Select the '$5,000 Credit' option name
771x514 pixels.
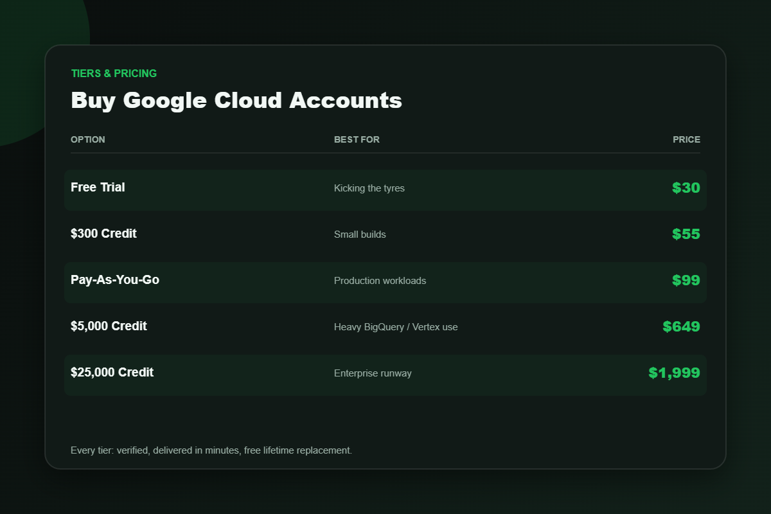pyautogui.click(x=109, y=326)
